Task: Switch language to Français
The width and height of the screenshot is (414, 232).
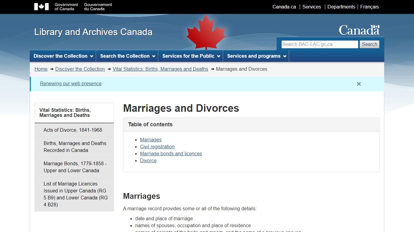Action: pos(369,7)
